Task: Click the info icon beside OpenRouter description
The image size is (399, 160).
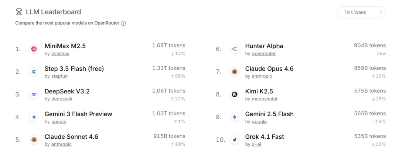Action: point(123,23)
